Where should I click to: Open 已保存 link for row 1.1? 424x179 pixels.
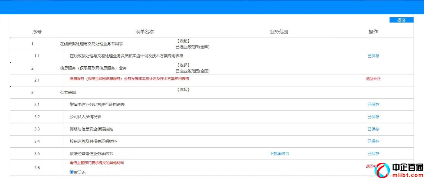(373, 56)
